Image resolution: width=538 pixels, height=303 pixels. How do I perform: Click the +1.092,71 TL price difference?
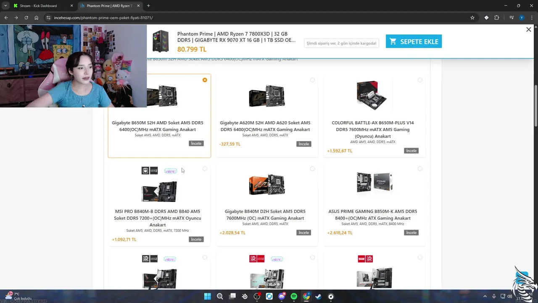(x=124, y=239)
